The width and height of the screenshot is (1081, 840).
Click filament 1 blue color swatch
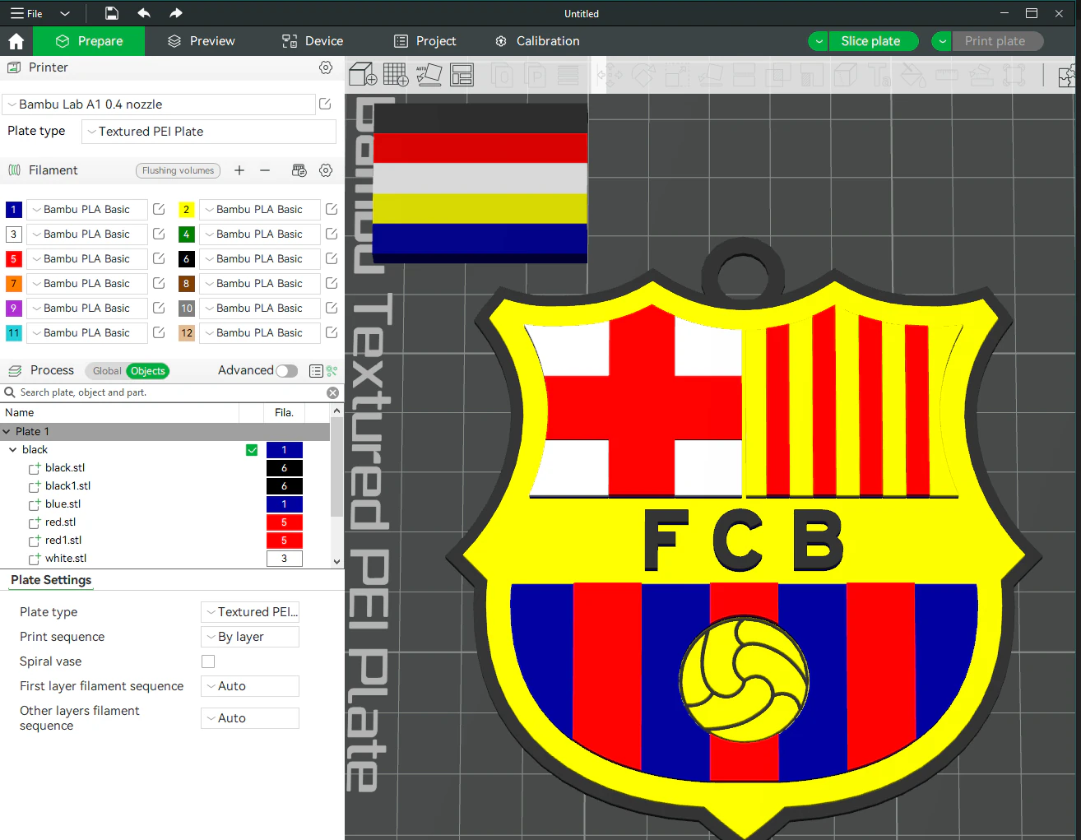click(13, 210)
